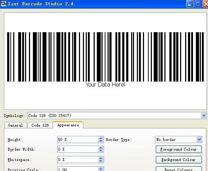Select the Appearance tab
Screen dimensions: 208x171
point(68,125)
